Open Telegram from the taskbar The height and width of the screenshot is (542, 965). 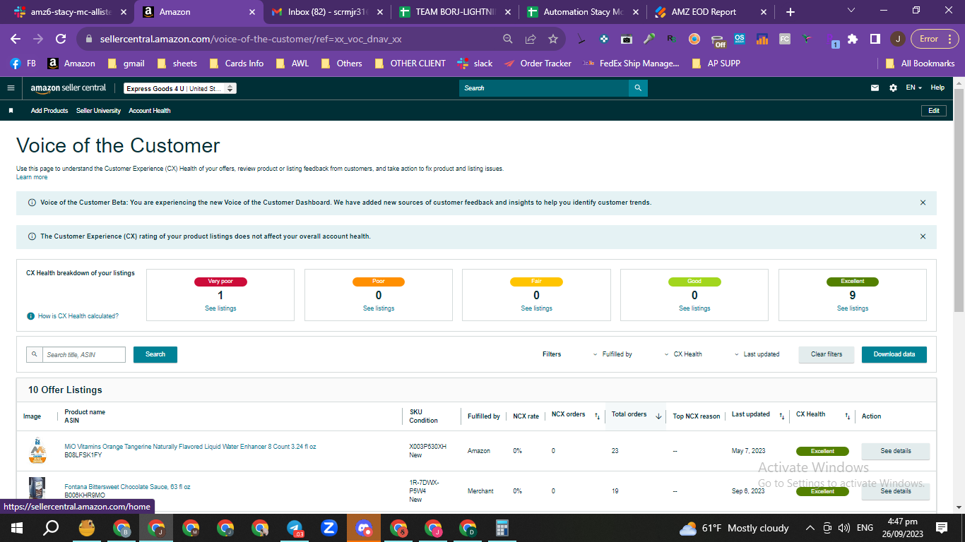[x=295, y=527]
